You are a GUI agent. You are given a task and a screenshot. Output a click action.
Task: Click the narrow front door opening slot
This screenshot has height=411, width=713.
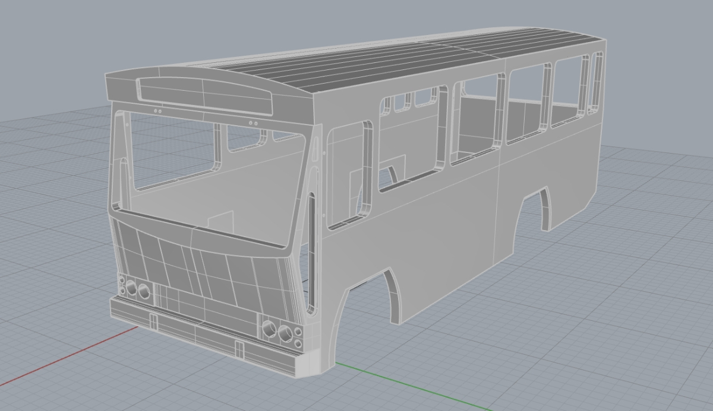coord(311,254)
